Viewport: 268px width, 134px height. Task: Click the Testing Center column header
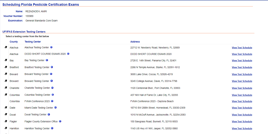pos(33,42)
